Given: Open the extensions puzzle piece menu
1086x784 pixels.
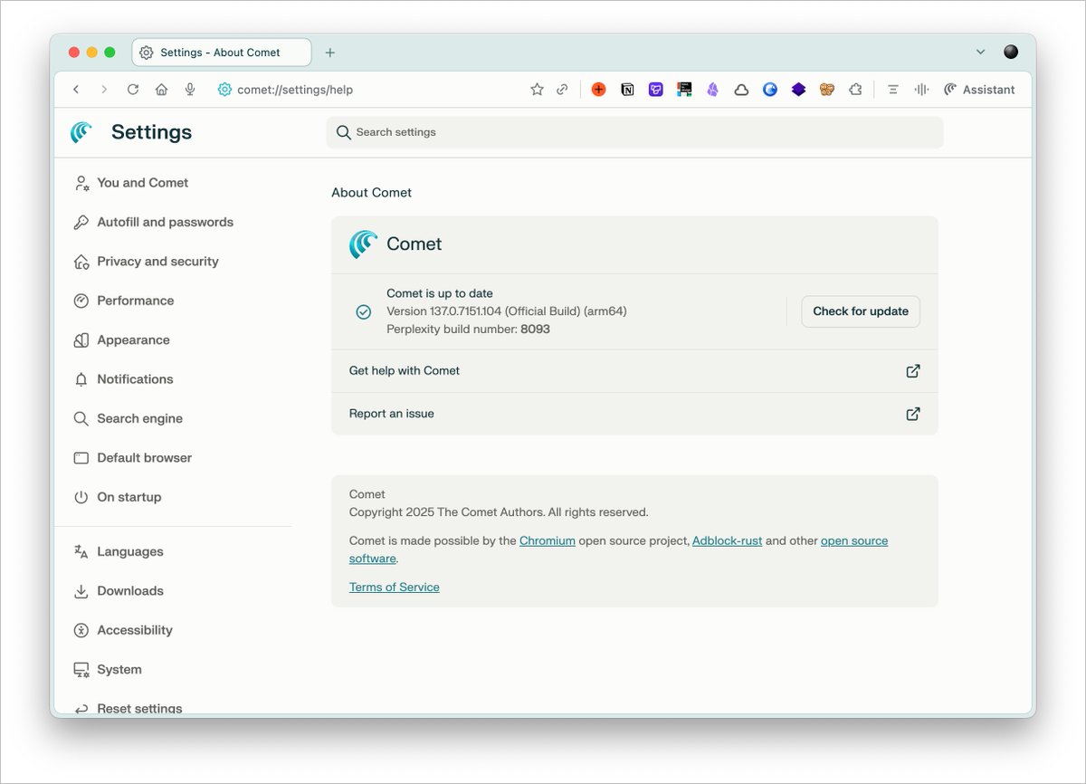Looking at the screenshot, I should point(855,90).
